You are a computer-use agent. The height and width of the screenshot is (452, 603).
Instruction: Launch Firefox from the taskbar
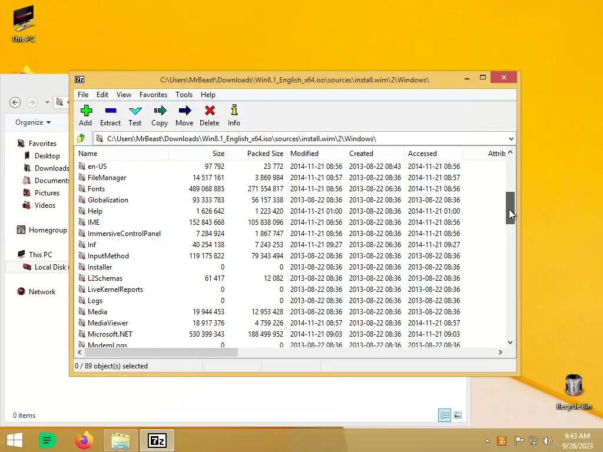click(x=84, y=440)
